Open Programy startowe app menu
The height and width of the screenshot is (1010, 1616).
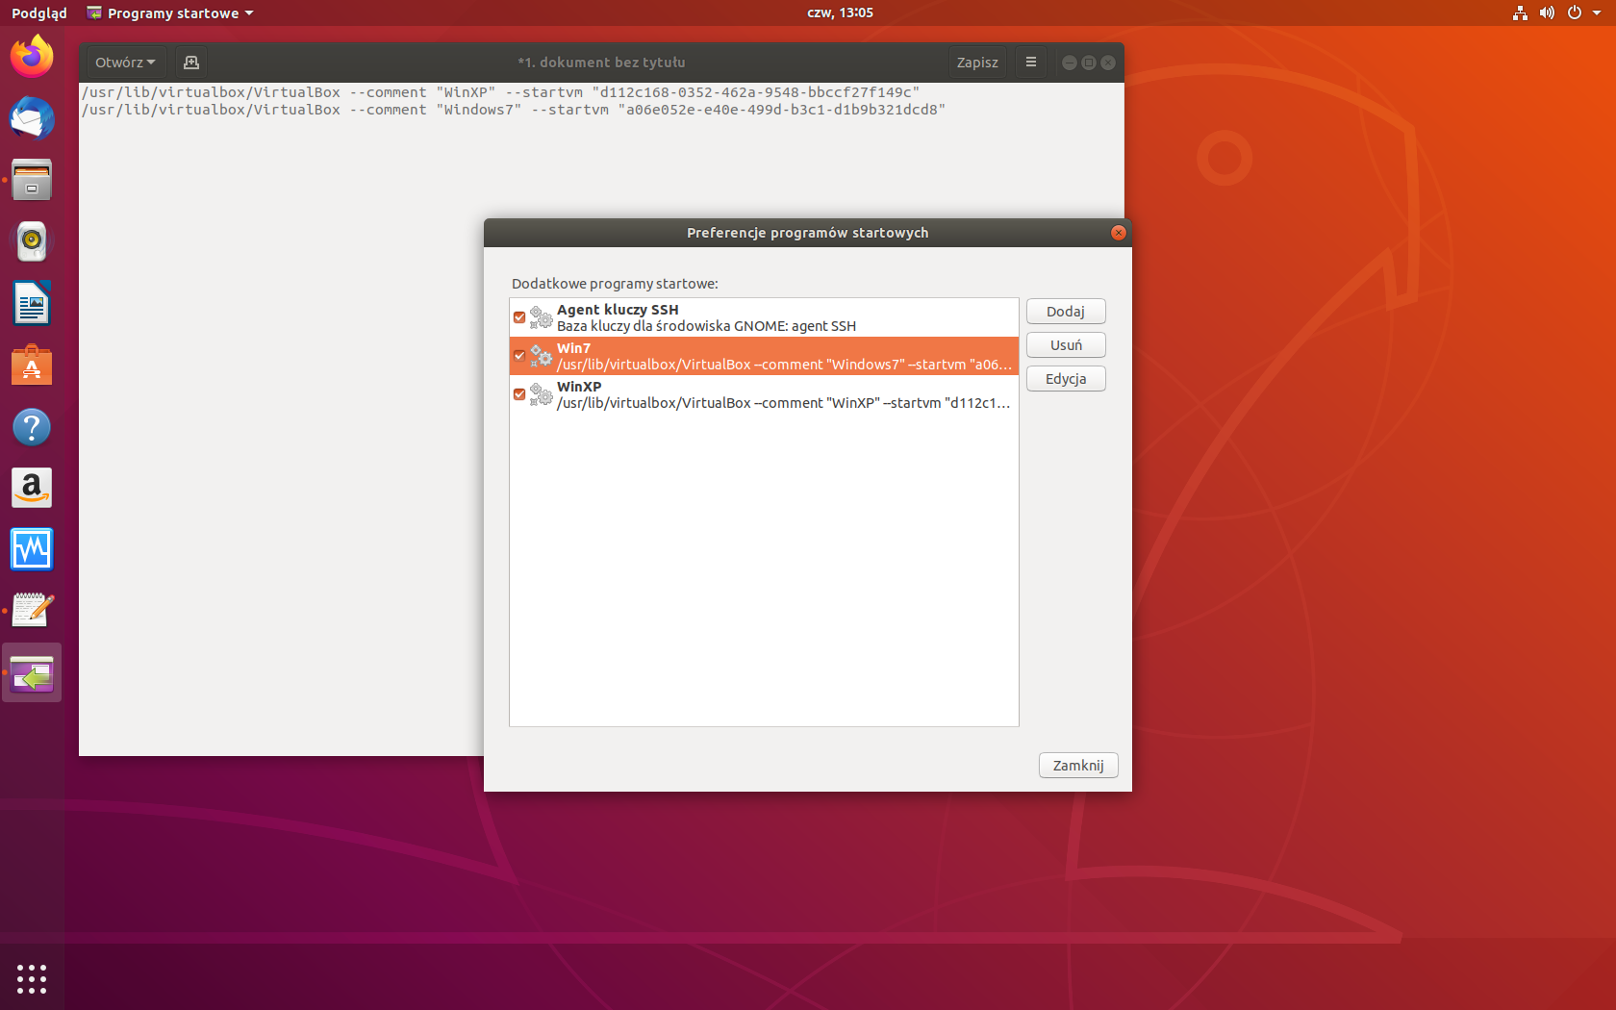click(x=170, y=13)
